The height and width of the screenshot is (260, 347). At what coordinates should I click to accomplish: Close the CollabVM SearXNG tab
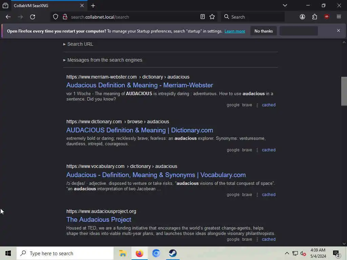(x=82, y=5)
